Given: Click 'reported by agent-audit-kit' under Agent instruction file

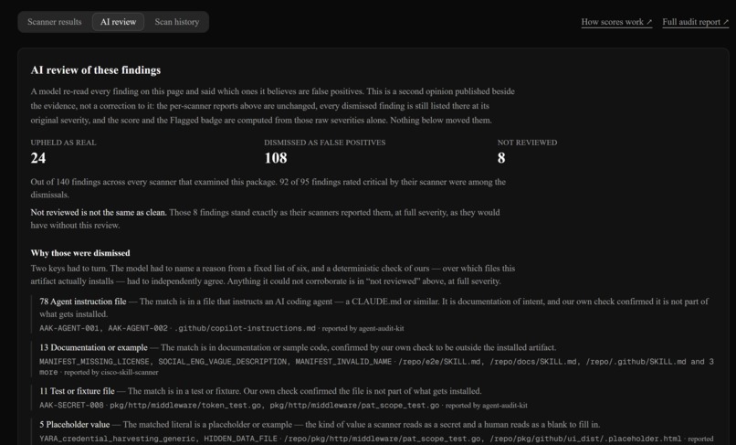Looking at the screenshot, I should [x=363, y=328].
